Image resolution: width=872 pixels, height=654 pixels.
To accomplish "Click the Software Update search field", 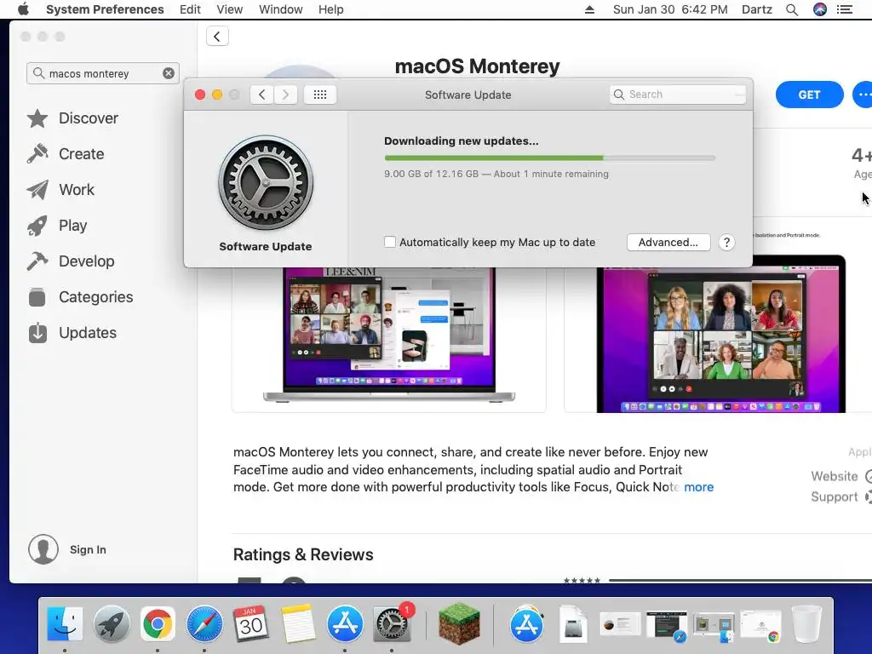I will click(x=677, y=95).
